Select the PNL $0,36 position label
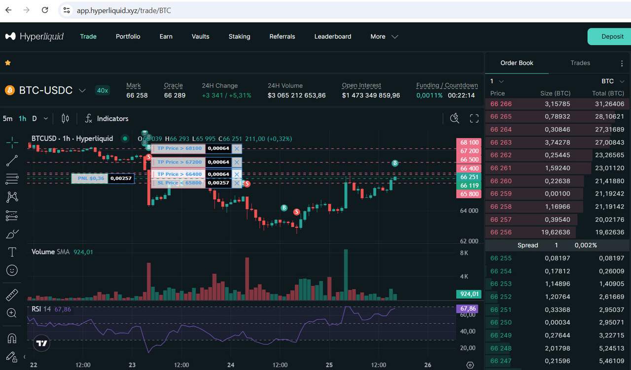 click(89, 178)
